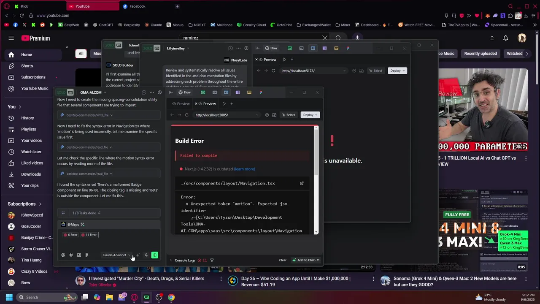Screen dimensions: 540x304
Task: Open the Figma icon in OMA-AI.COM toolbar
Action: pos(261,92)
